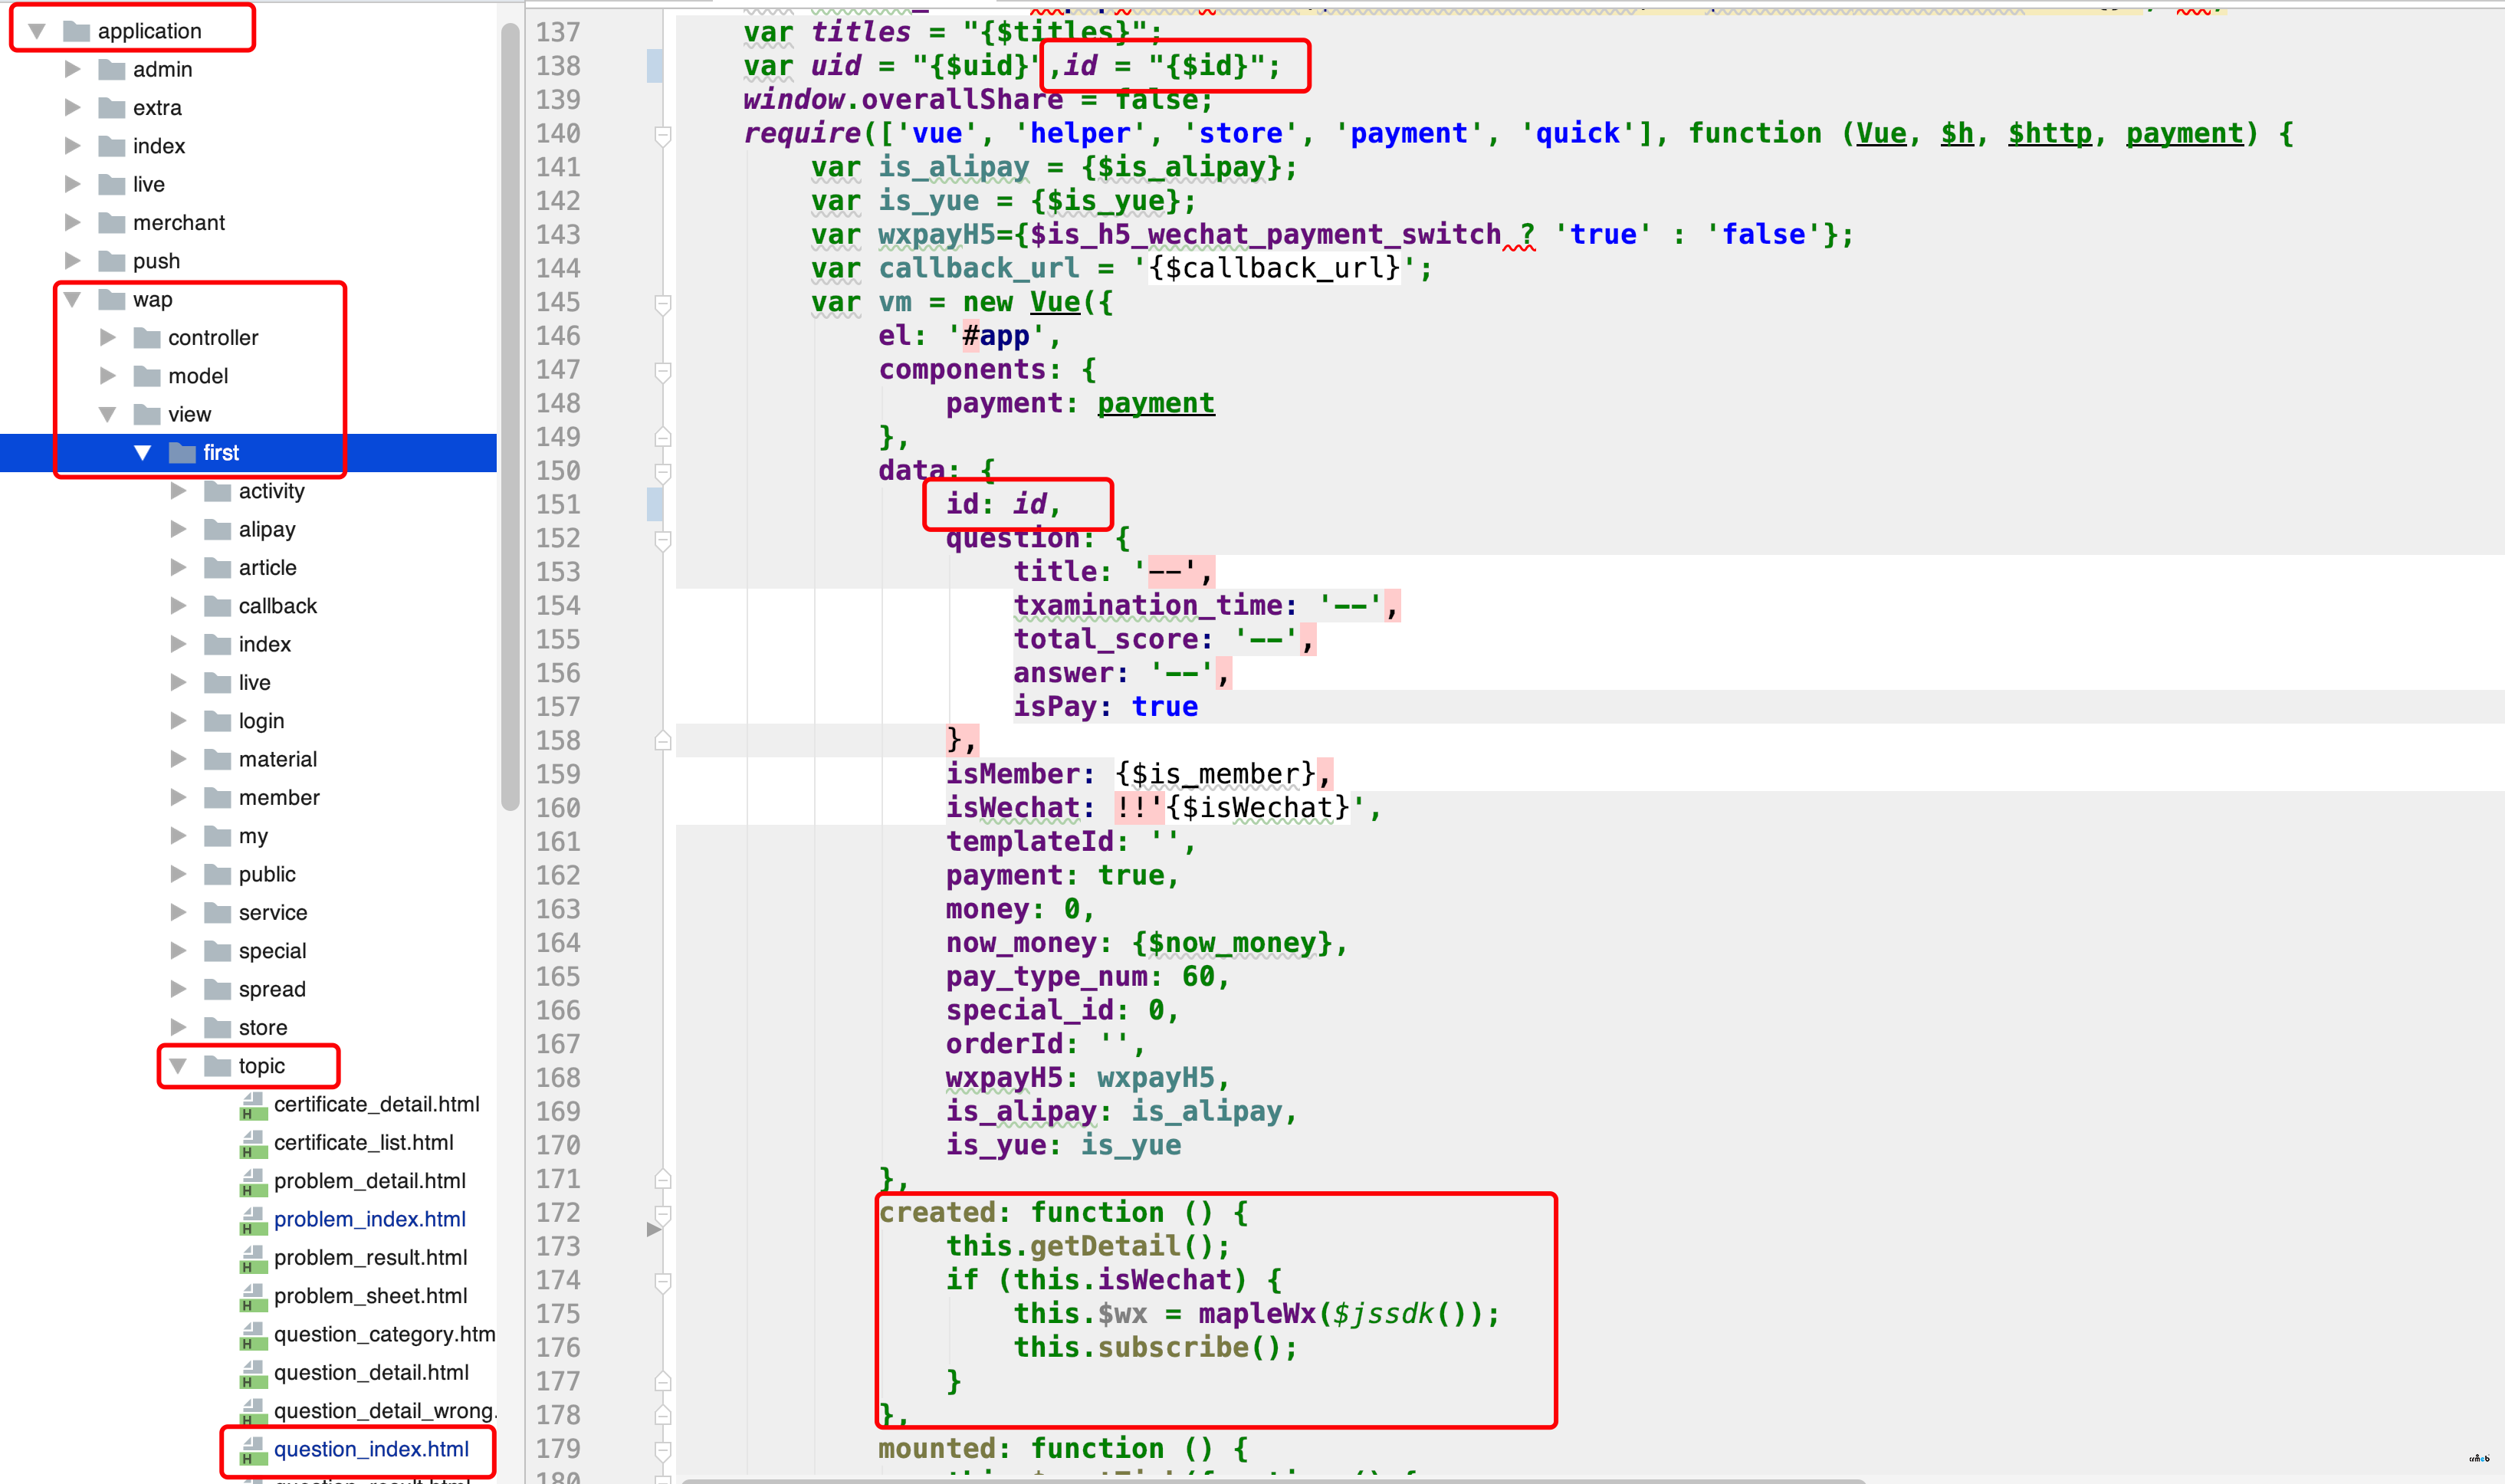The image size is (2505, 1484).
Task: Open problem_index.html in the tree
Action: point(370,1219)
